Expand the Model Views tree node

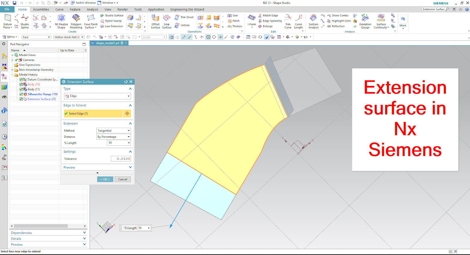(x=12, y=55)
